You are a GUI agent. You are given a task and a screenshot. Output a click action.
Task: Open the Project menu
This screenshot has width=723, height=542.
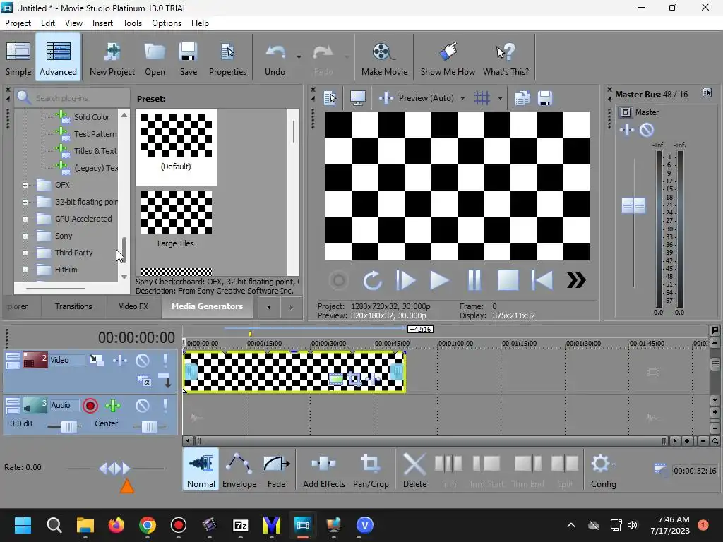[x=18, y=23]
